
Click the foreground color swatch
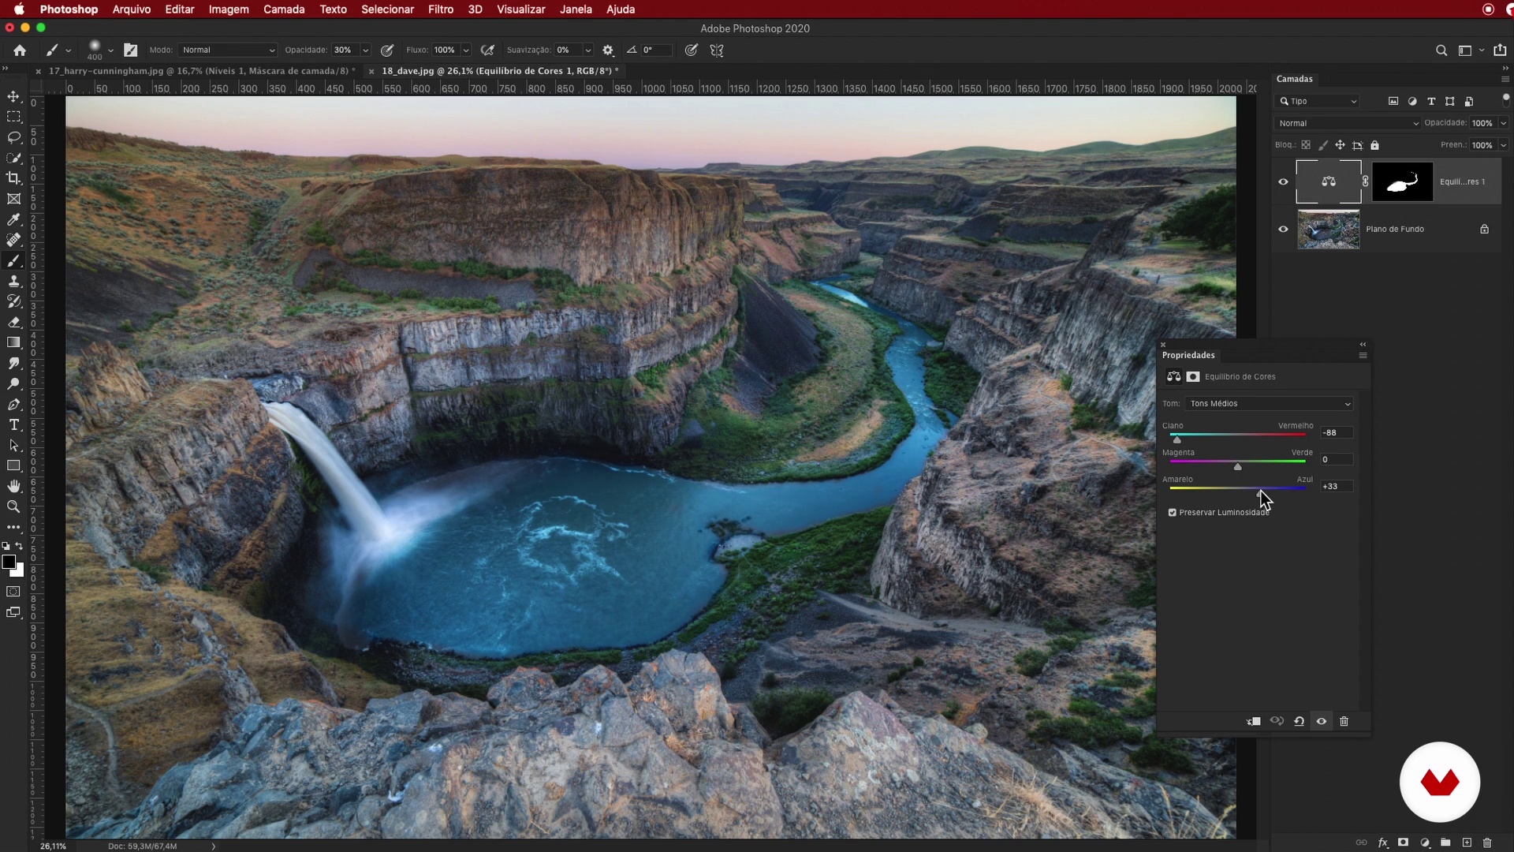(9, 562)
